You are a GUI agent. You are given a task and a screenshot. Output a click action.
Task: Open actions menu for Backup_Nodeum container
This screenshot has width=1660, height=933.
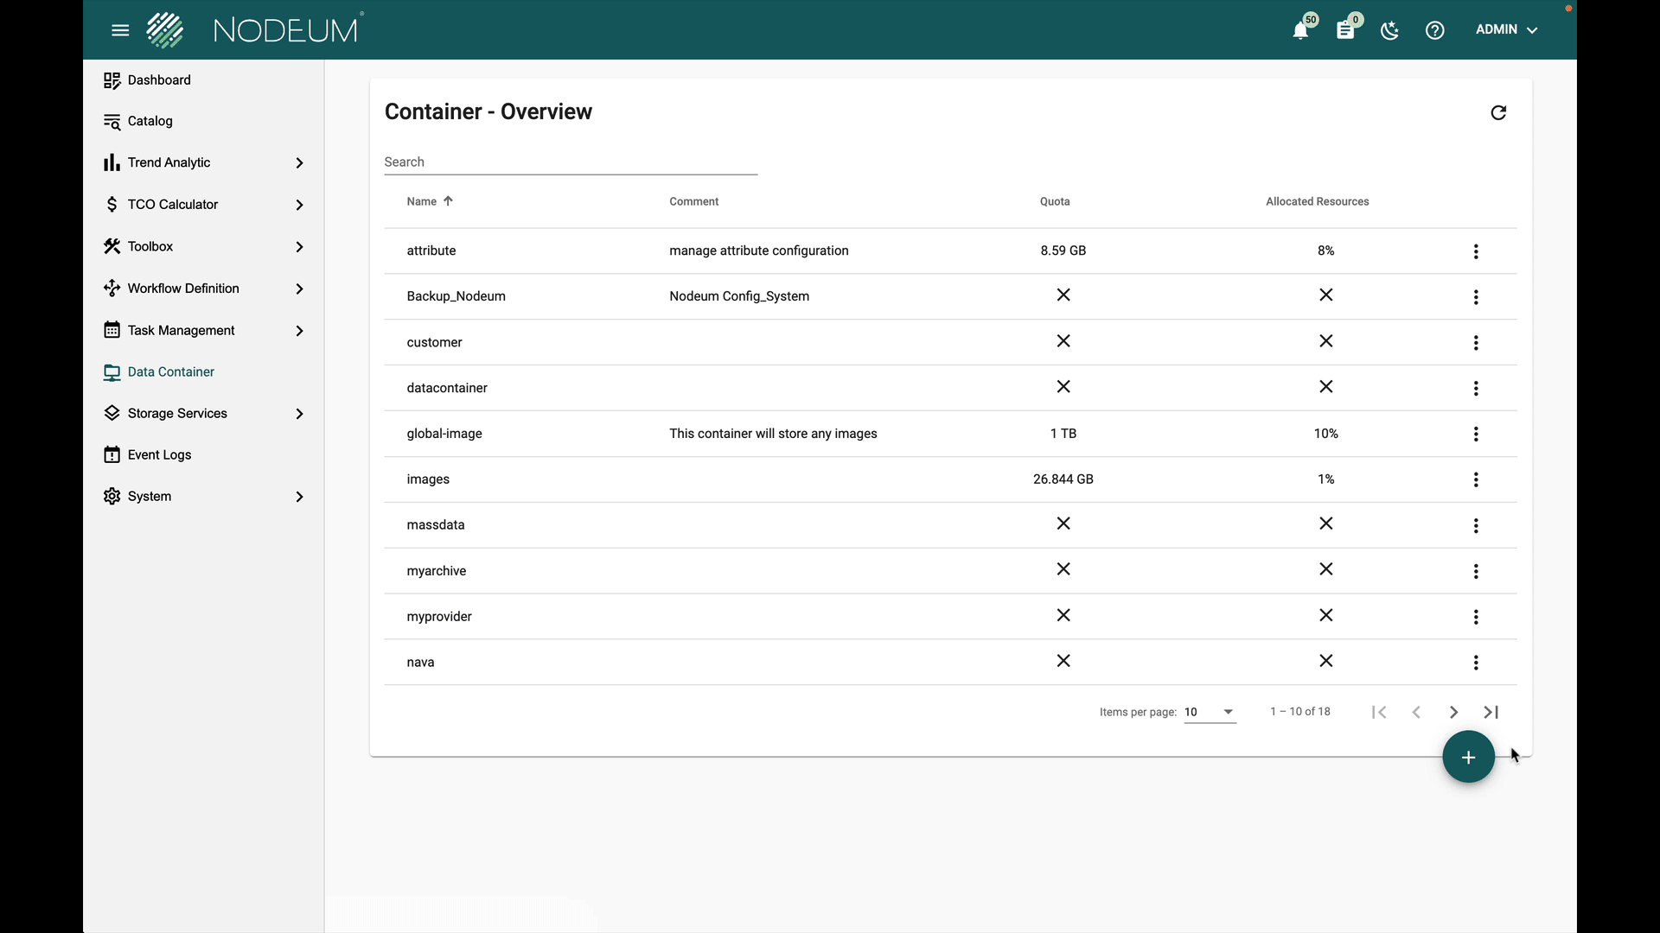tap(1476, 297)
